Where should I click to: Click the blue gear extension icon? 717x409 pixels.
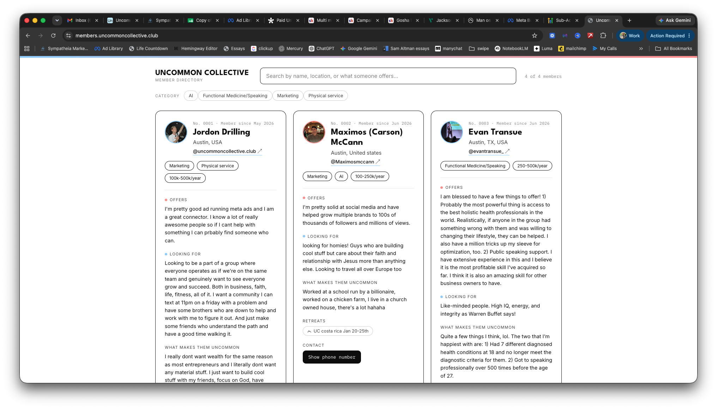(552, 36)
